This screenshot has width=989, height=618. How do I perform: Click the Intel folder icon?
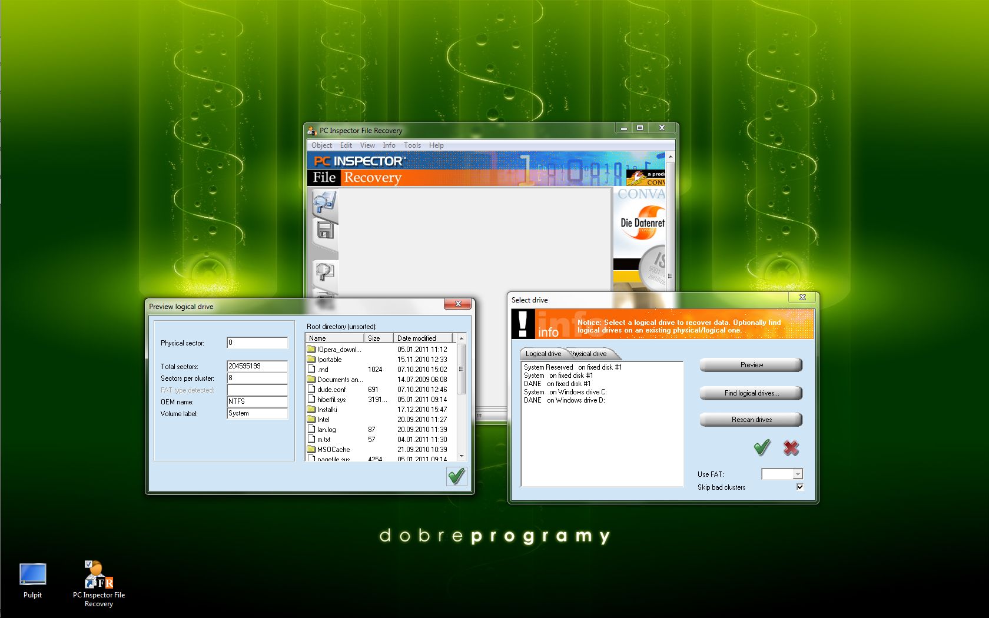click(x=311, y=419)
